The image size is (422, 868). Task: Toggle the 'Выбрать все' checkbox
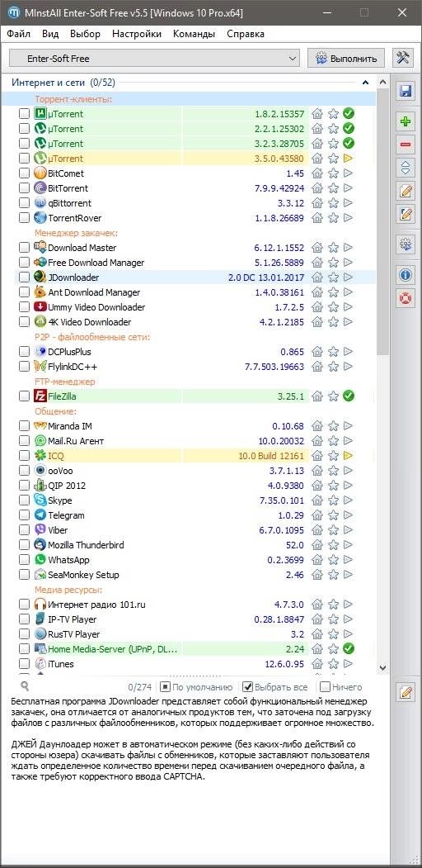[248, 687]
